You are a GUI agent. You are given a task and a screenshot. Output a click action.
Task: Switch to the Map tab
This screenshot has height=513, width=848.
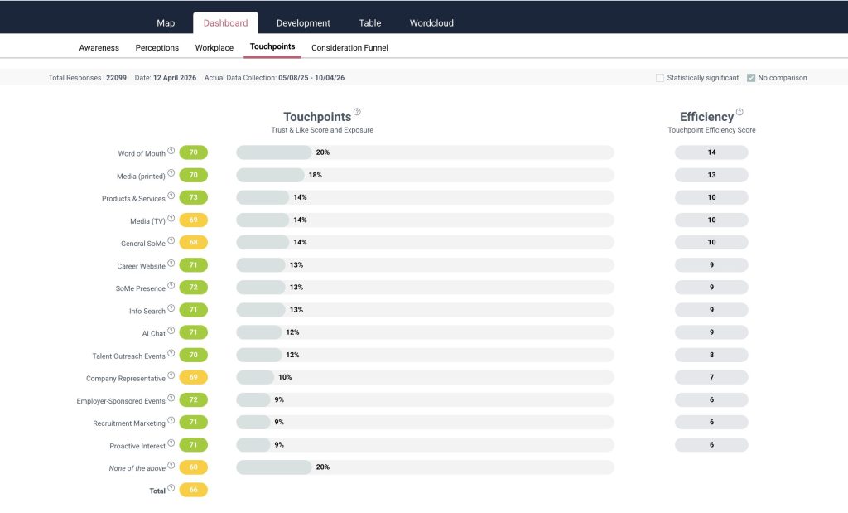166,23
